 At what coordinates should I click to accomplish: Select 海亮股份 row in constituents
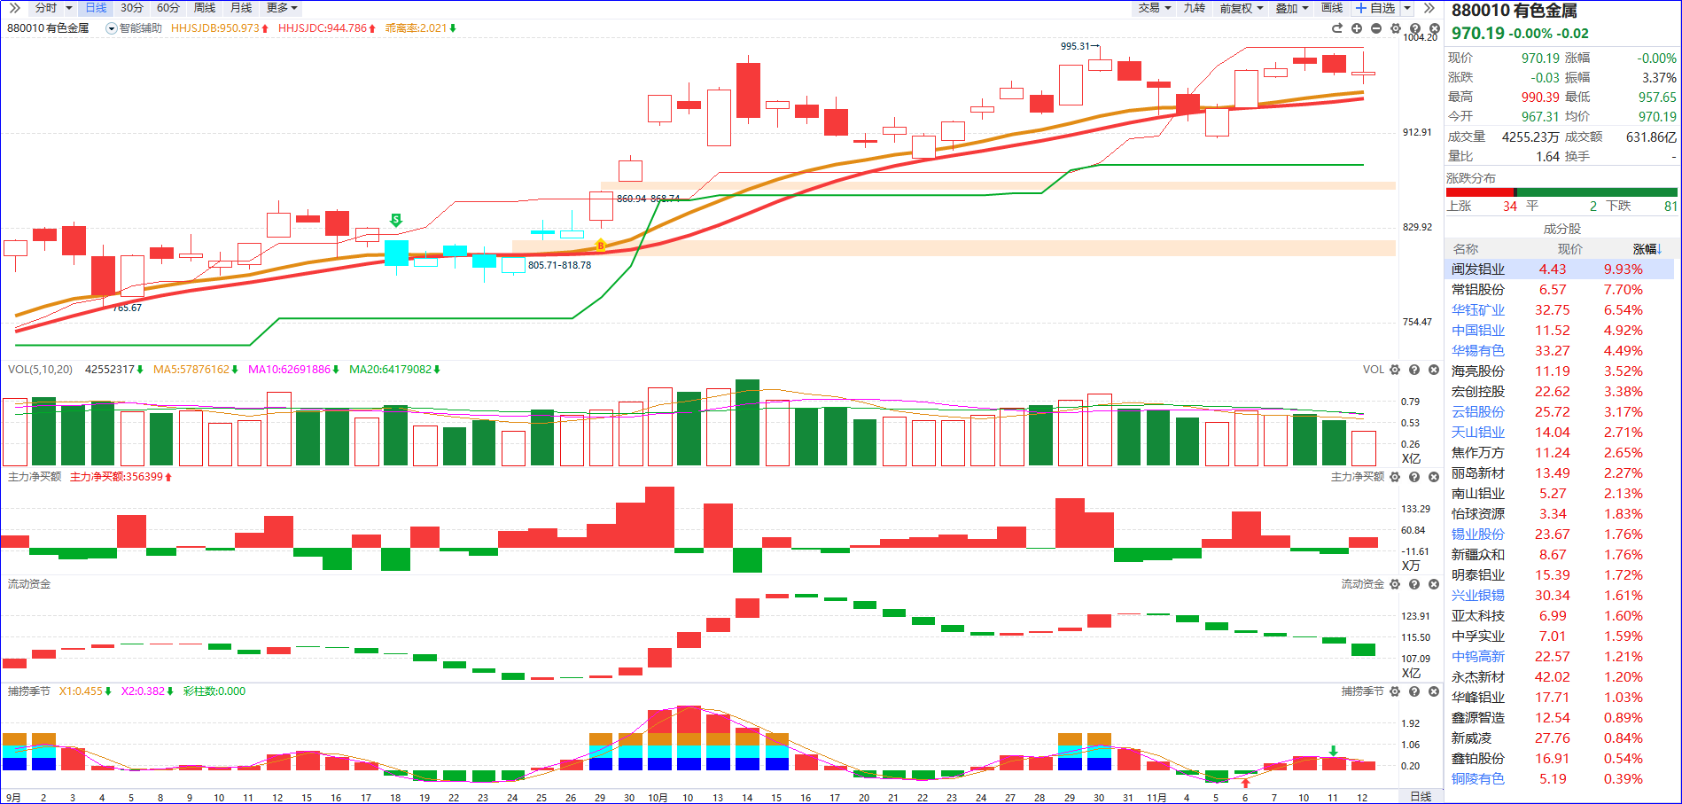1560,371
